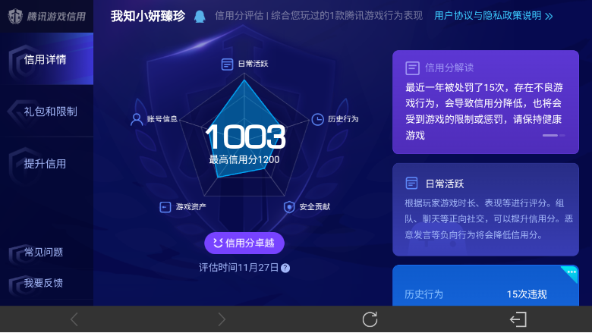Go forward with the right arrow
Image resolution: width=592 pixels, height=333 pixels.
pos(222,319)
